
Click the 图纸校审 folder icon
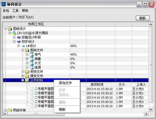click(10, 110)
